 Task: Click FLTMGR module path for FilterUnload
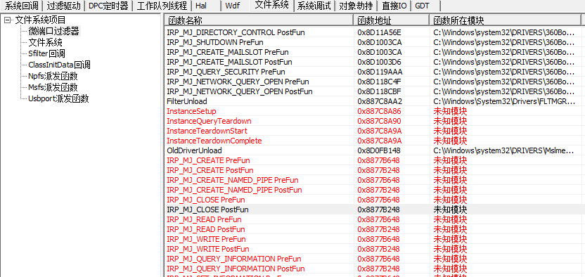(504, 101)
